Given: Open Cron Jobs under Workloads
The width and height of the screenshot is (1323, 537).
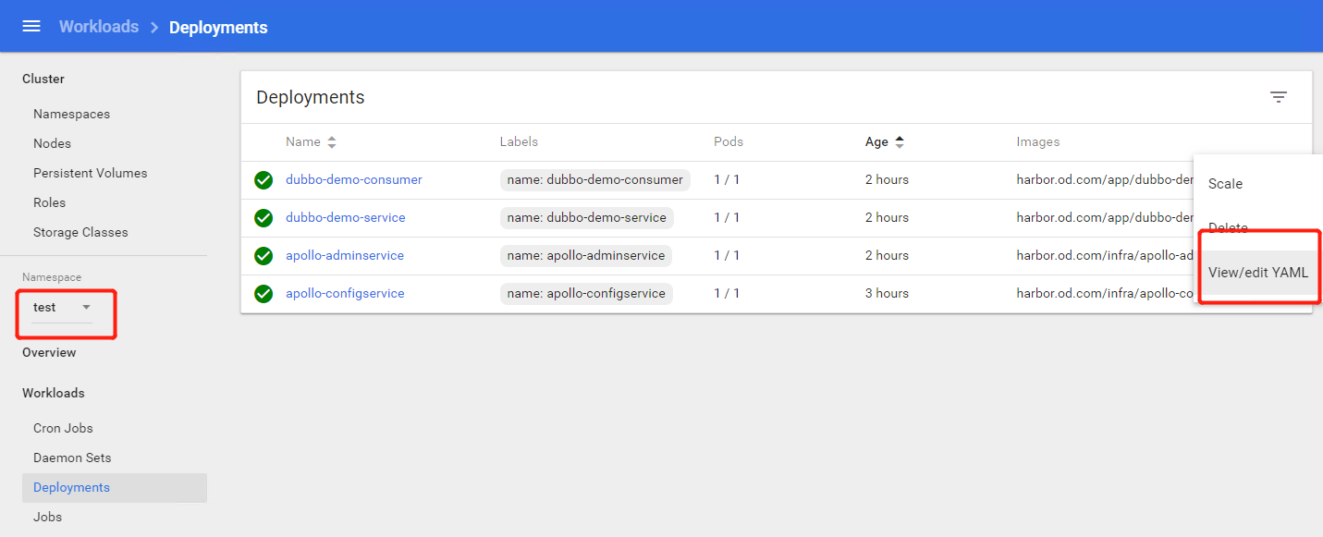Looking at the screenshot, I should click(x=63, y=429).
